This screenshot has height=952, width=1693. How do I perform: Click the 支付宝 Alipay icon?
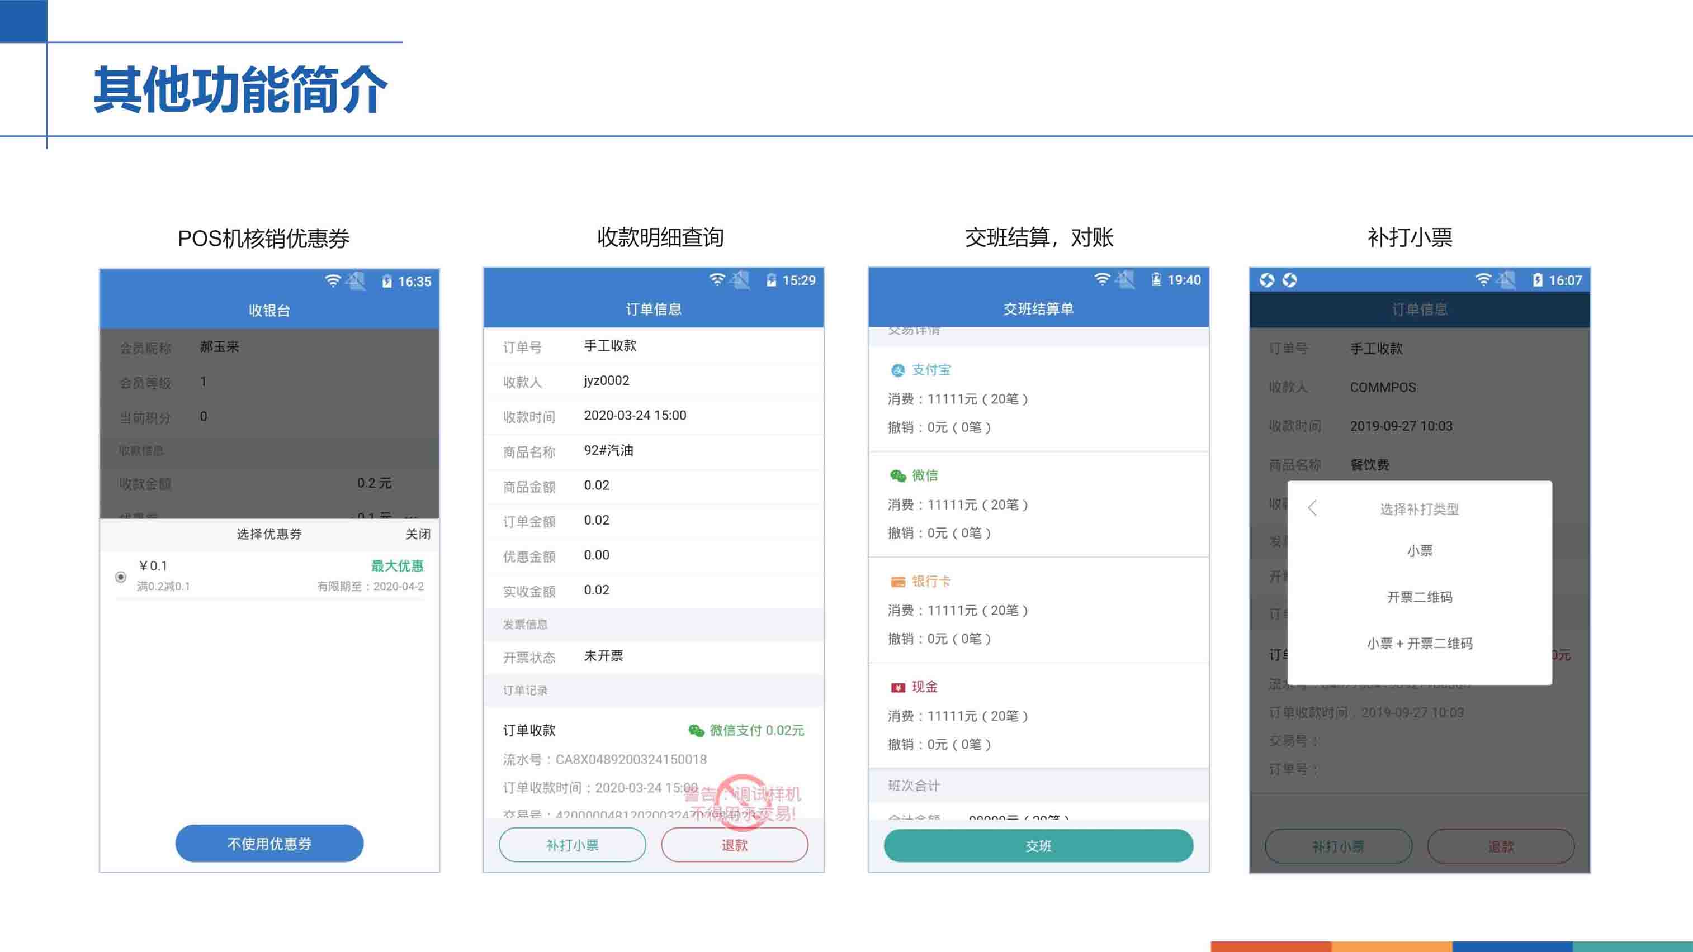[897, 370]
